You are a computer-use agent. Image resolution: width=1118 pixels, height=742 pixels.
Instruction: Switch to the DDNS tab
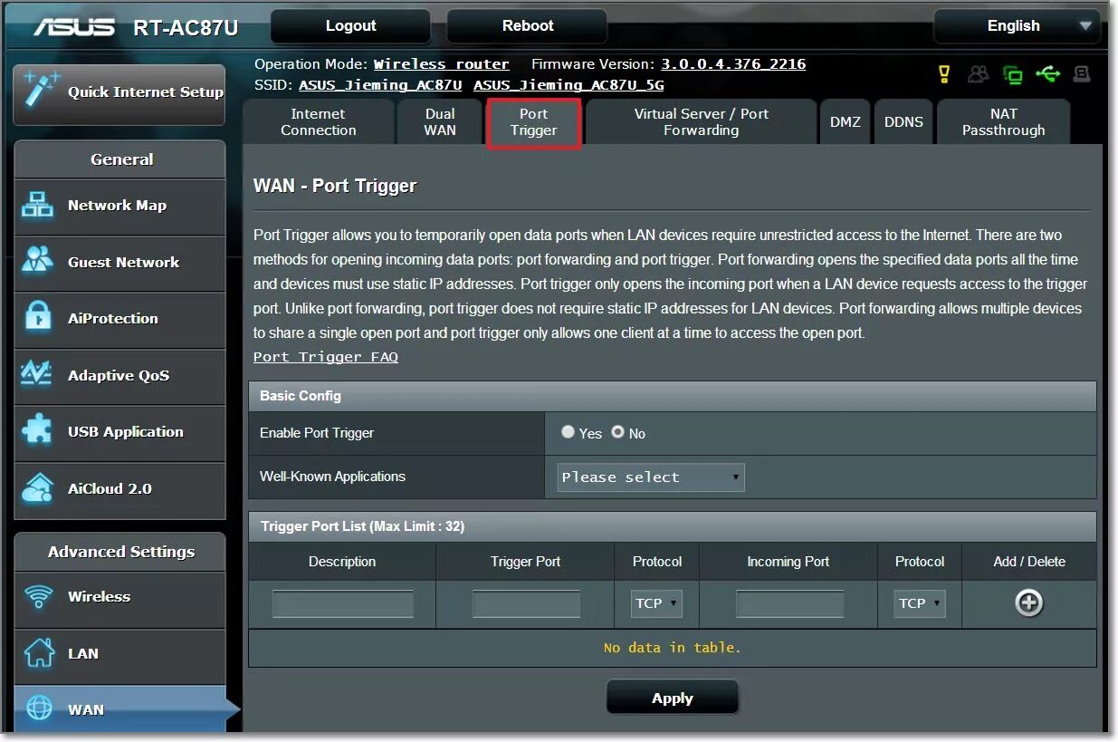click(x=903, y=122)
